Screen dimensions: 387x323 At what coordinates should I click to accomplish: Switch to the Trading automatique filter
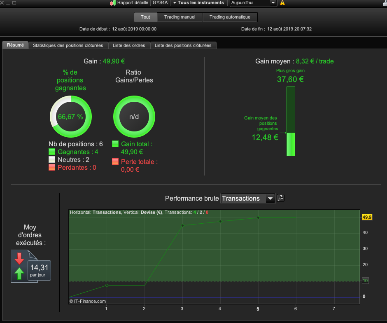[x=230, y=17]
